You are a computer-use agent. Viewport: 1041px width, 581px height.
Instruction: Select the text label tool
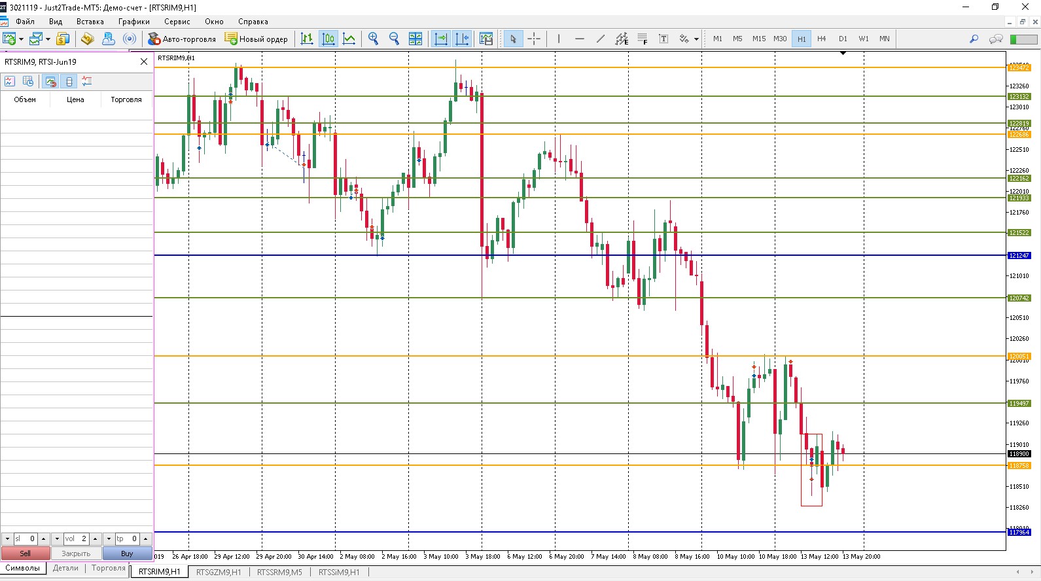pos(663,39)
